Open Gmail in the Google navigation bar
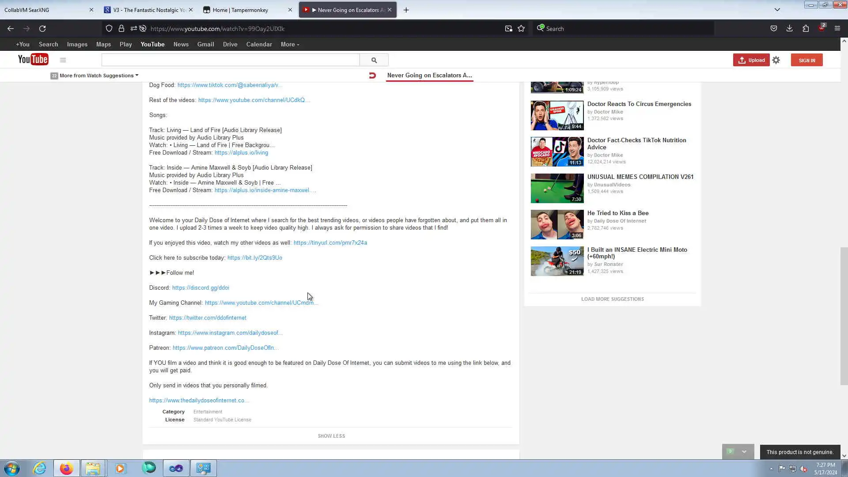This screenshot has height=477, width=848. 205,45
